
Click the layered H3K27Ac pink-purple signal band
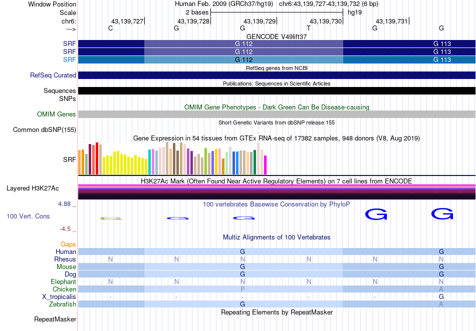[x=277, y=191]
